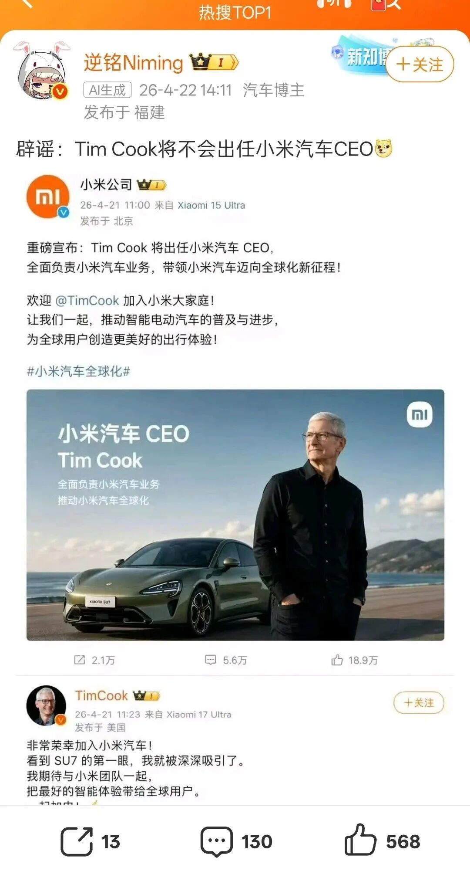Open comments via the bottom speech bubble icon
The height and width of the screenshot is (871, 470).
point(216,841)
